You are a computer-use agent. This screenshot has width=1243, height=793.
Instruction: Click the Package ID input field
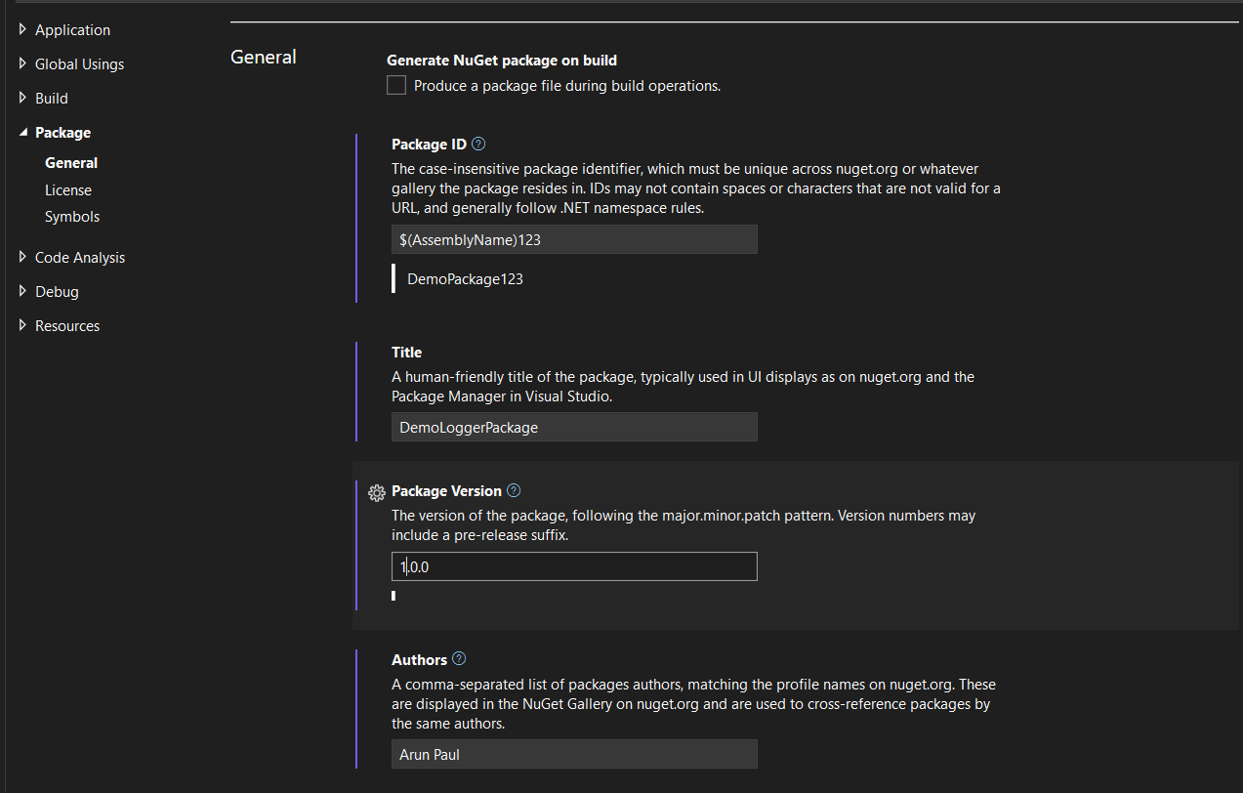tap(574, 240)
